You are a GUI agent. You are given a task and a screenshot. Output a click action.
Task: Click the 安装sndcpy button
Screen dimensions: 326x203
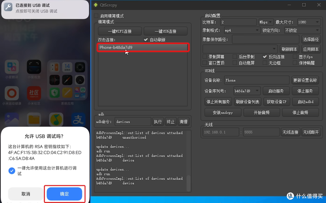click(x=223, y=113)
